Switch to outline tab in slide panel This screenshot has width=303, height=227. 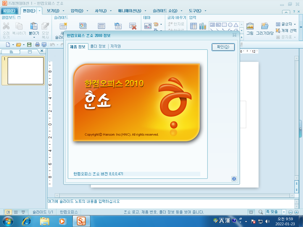pos(11,51)
